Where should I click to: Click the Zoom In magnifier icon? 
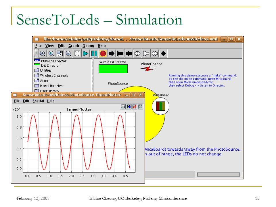coord(43,53)
